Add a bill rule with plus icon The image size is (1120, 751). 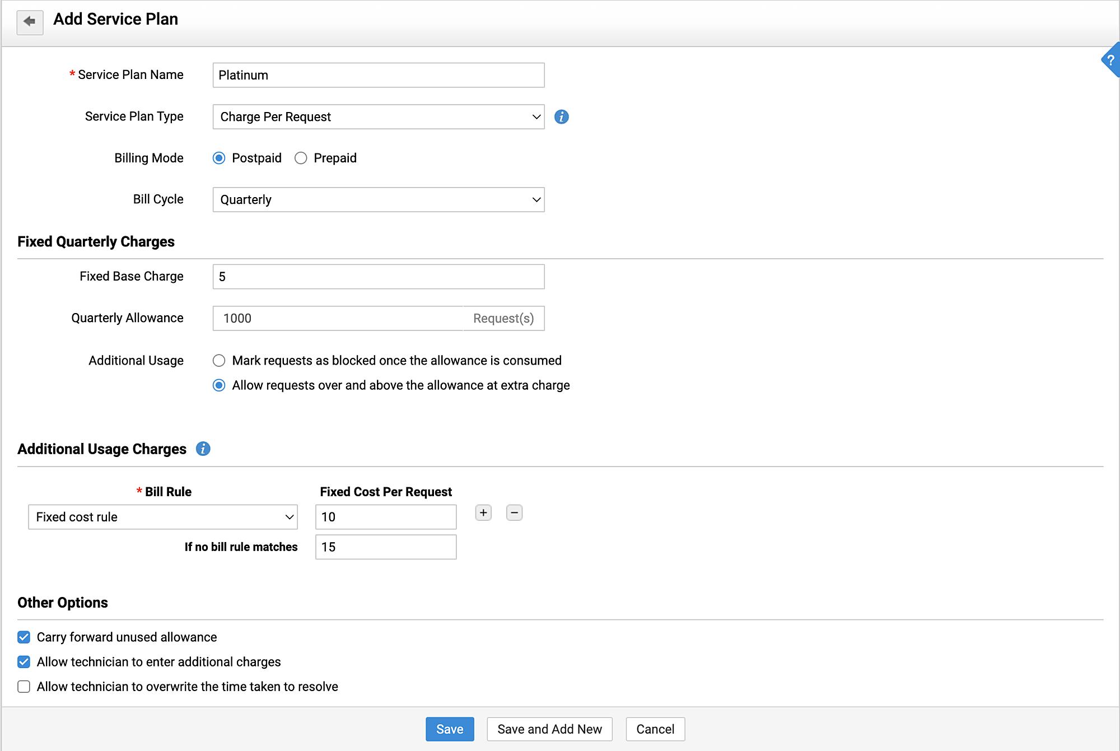click(483, 513)
